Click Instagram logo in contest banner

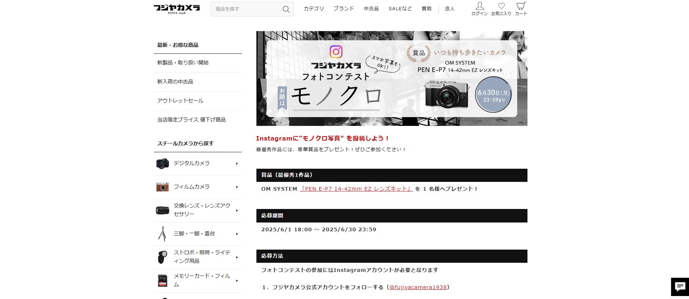coord(336,52)
